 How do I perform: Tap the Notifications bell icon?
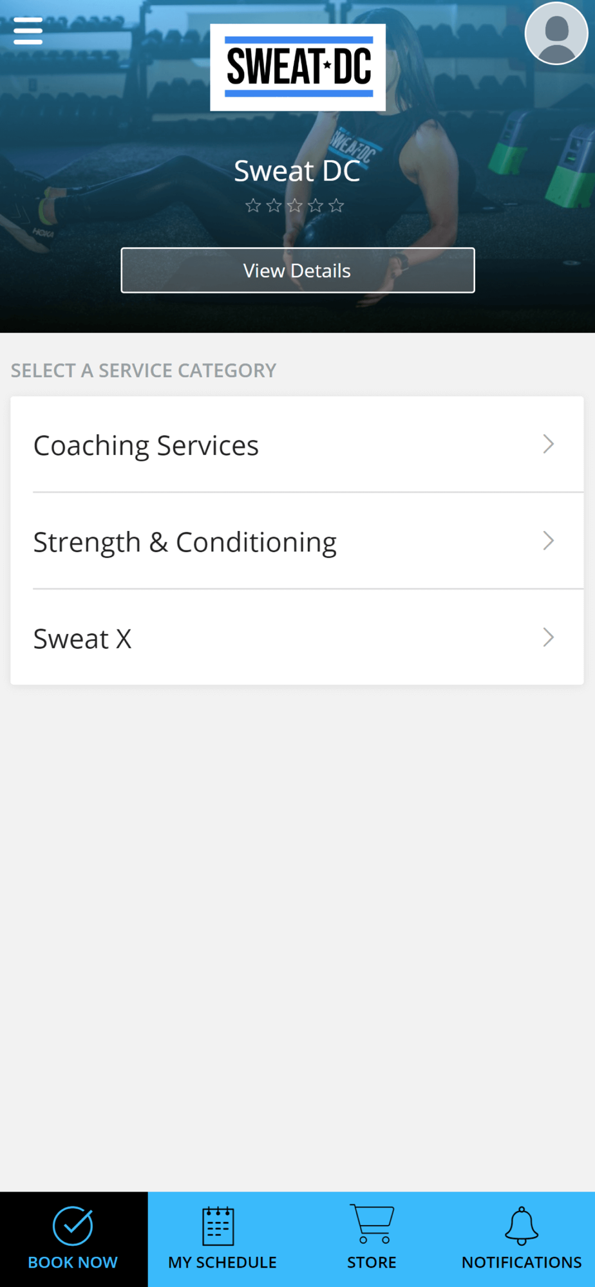pyautogui.click(x=522, y=1226)
